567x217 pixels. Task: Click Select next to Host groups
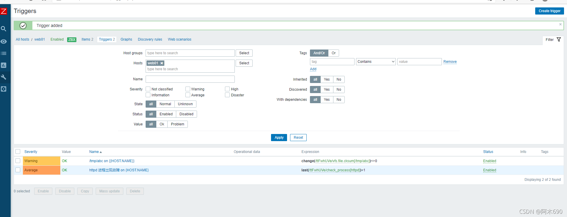point(244,53)
